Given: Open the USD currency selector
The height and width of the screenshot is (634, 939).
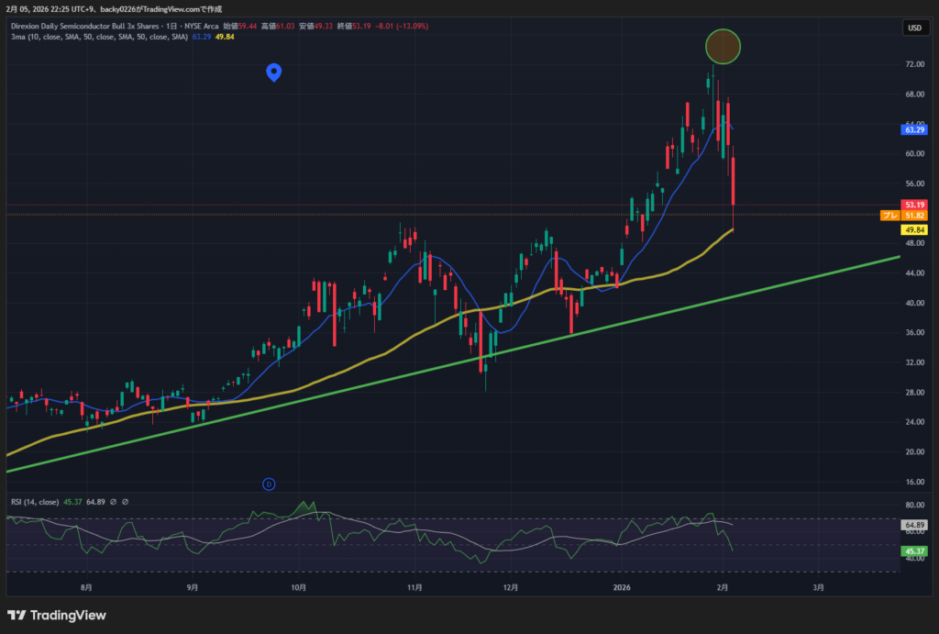Looking at the screenshot, I should [x=914, y=28].
